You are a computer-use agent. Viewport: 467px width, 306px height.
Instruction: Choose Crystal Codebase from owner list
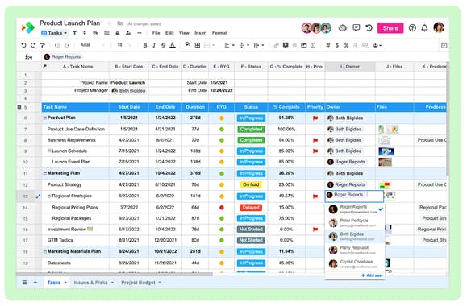354,264
